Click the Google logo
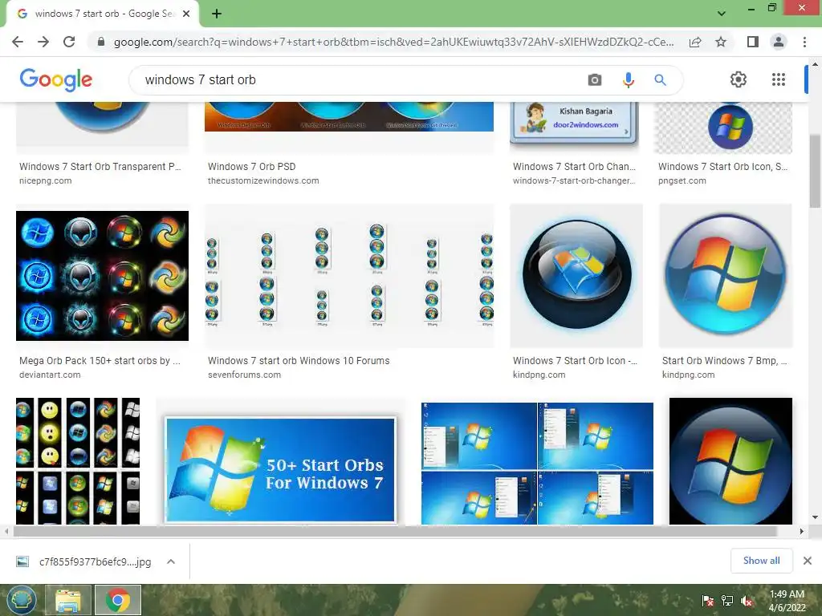The width and height of the screenshot is (822, 616). coord(56,79)
